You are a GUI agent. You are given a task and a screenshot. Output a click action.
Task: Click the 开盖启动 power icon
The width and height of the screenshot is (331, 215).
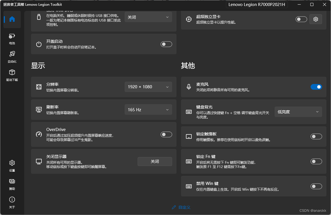click(x=39, y=44)
